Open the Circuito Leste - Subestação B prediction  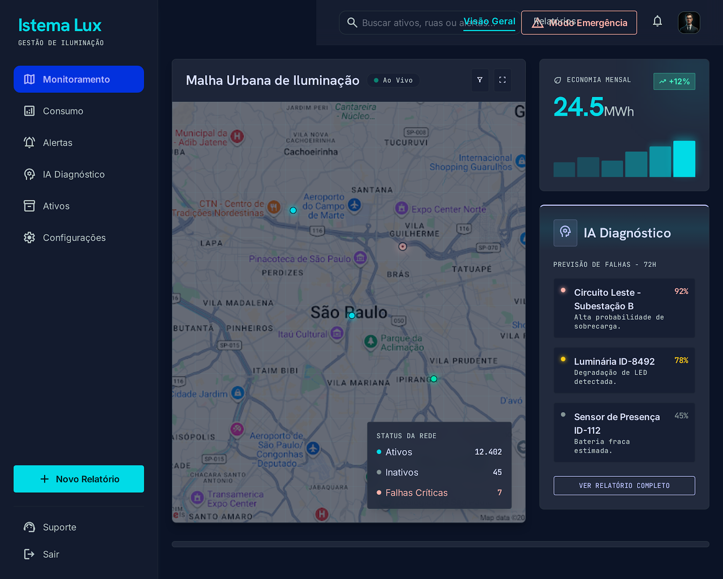pyautogui.click(x=624, y=308)
